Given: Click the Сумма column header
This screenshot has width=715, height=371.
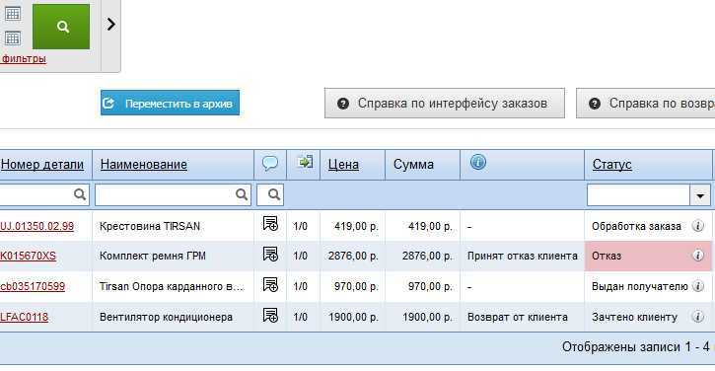Looking at the screenshot, I should 413,164.
